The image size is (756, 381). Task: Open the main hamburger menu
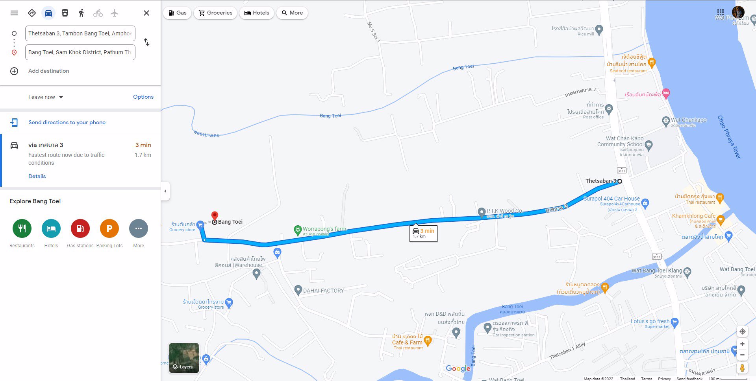tap(14, 13)
